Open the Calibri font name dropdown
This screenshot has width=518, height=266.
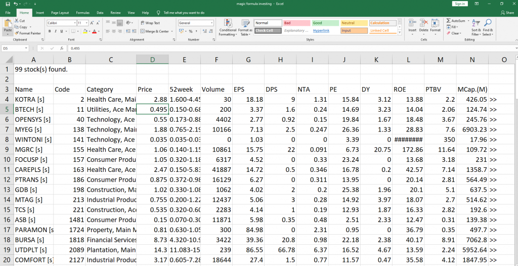[x=74, y=23]
